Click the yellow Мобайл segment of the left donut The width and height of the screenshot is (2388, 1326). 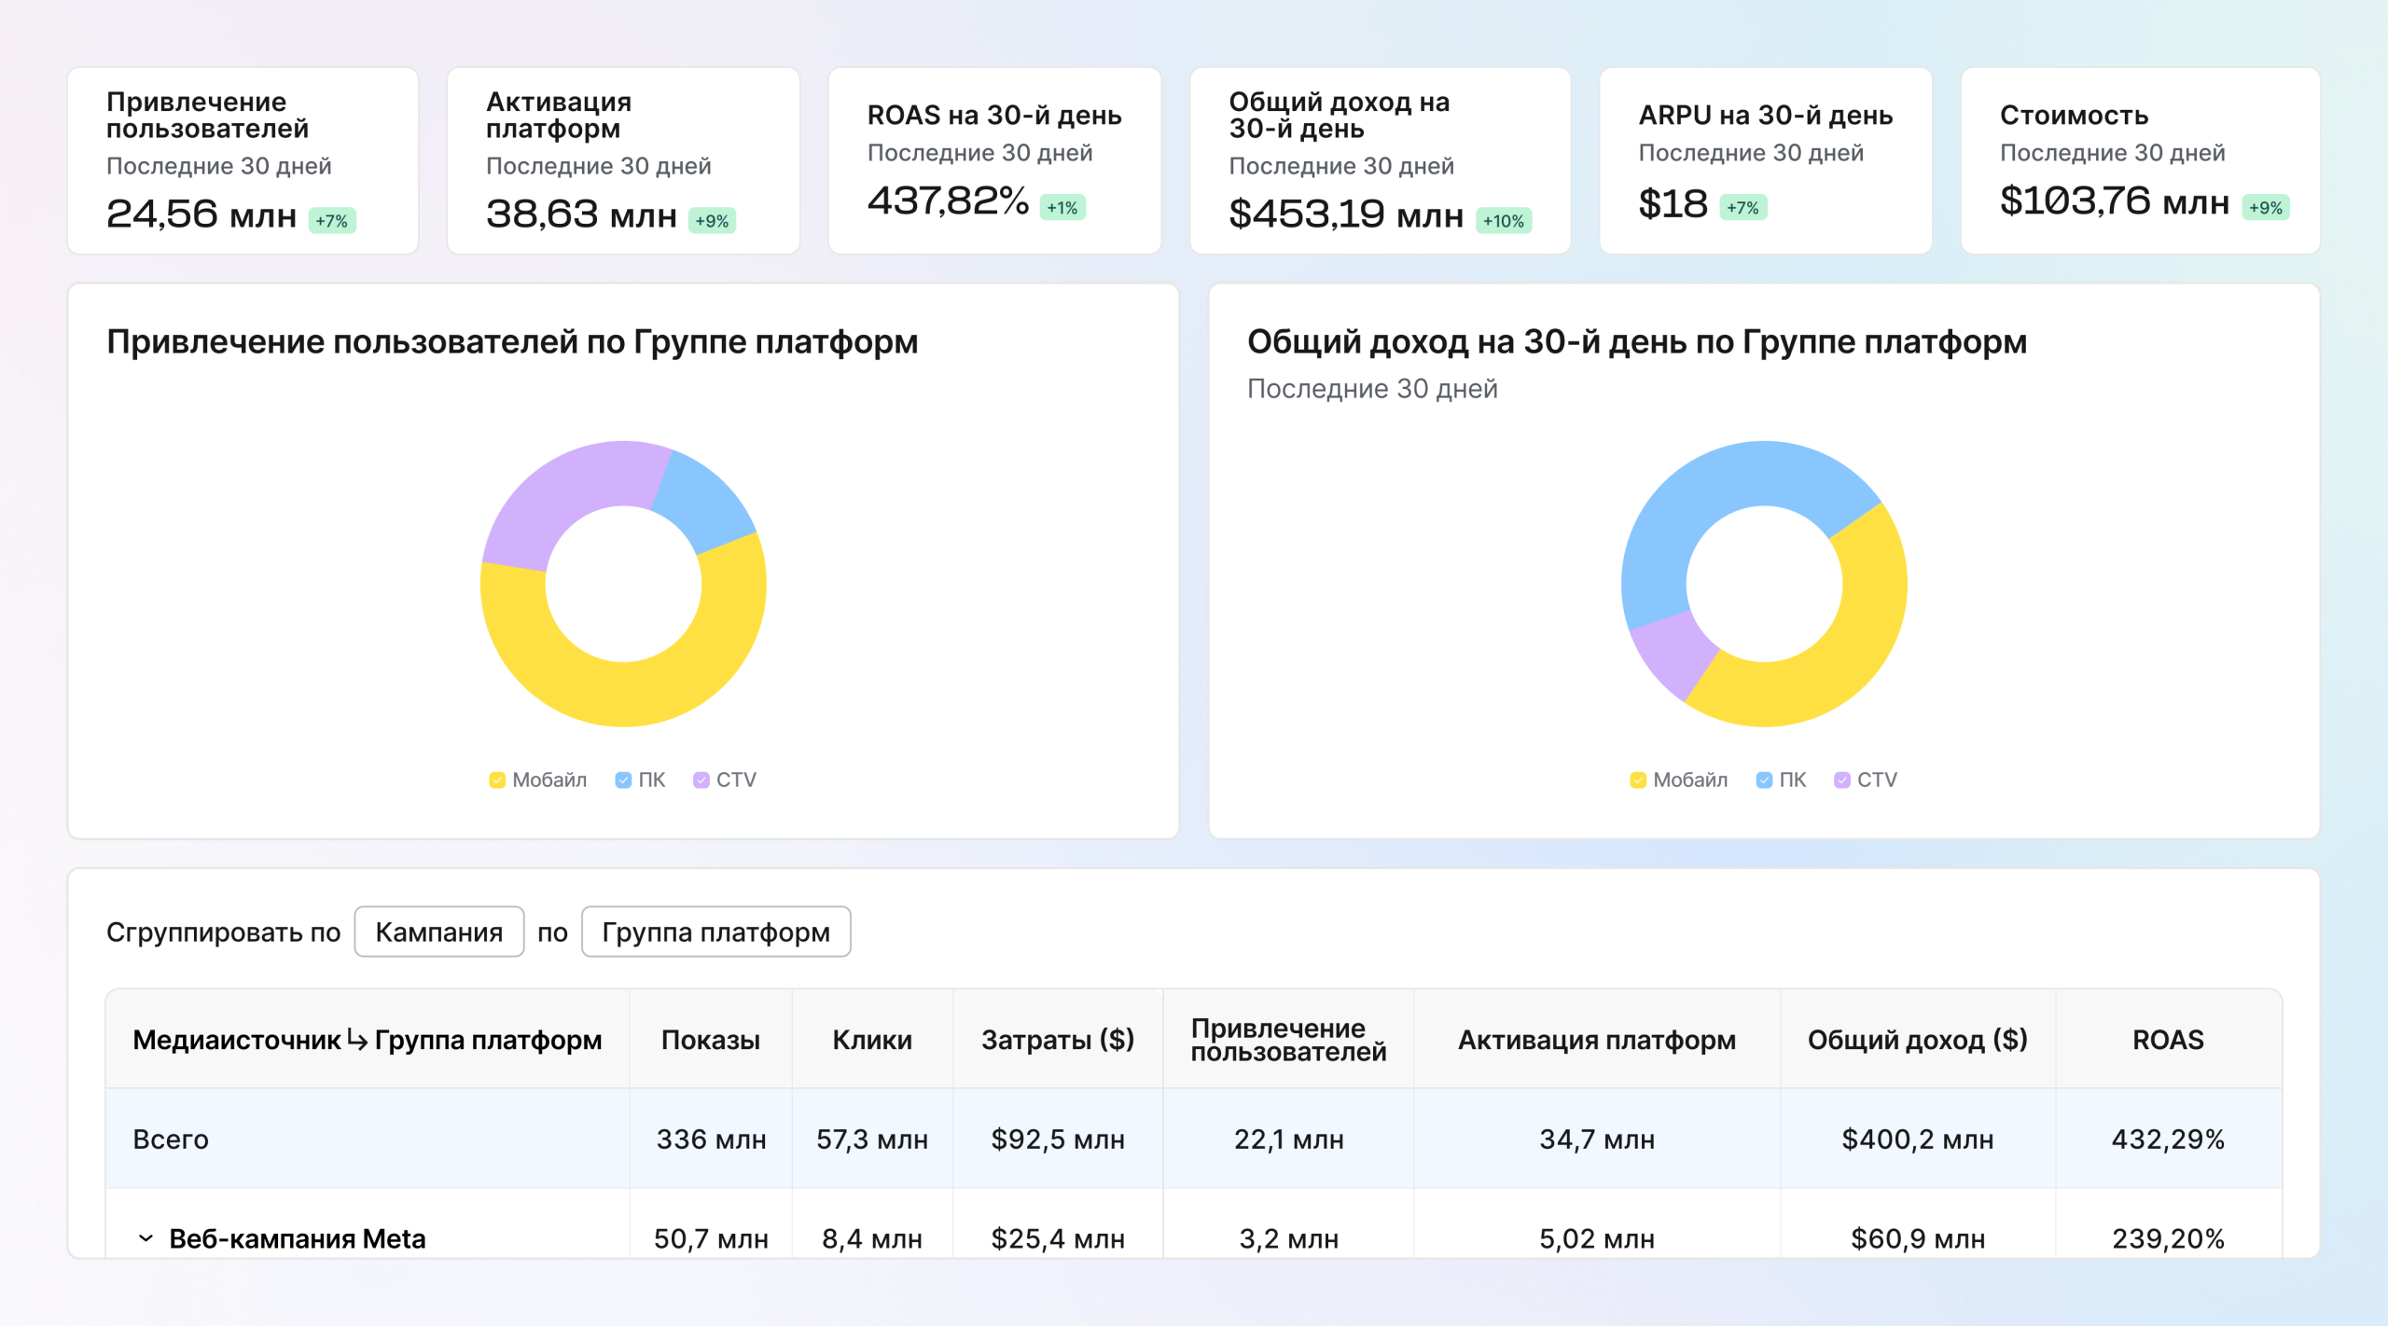click(623, 698)
